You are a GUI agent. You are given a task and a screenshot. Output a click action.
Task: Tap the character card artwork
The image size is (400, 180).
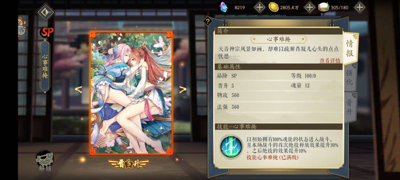tap(131, 93)
